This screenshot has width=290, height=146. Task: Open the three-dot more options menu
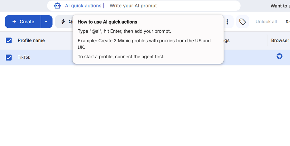(227, 22)
